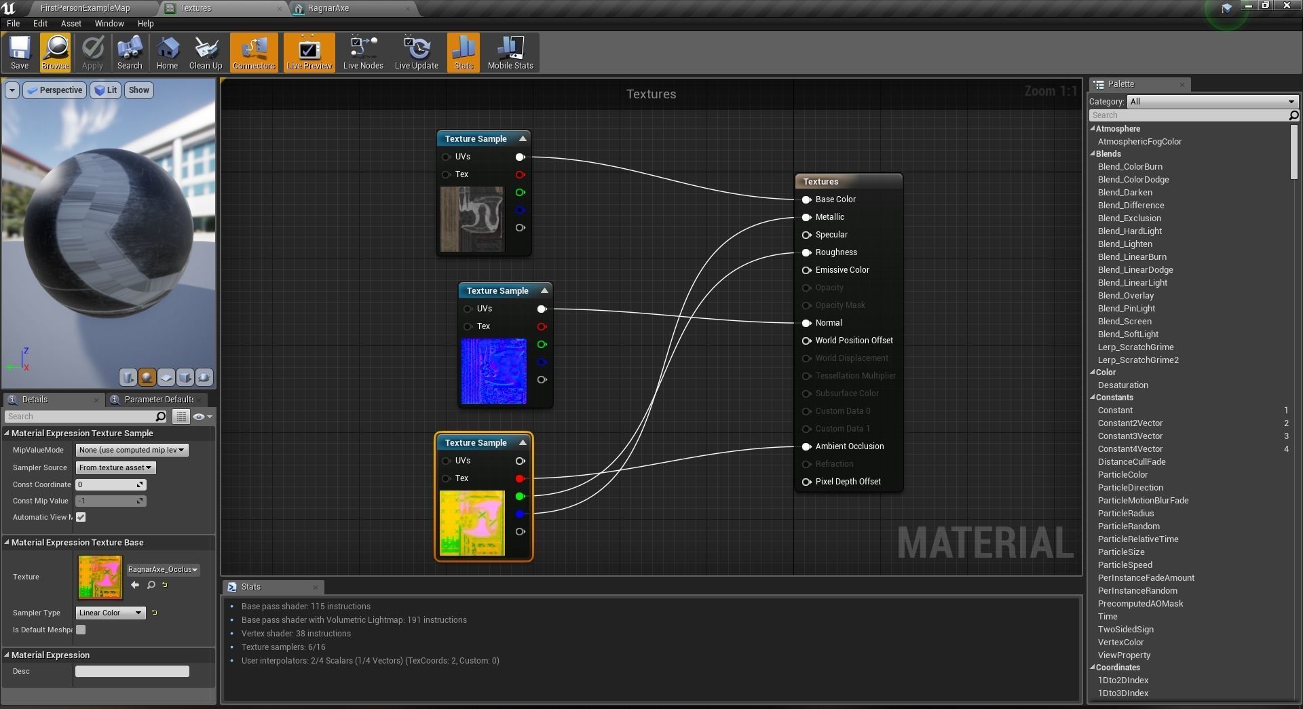Image resolution: width=1303 pixels, height=709 pixels.
Task: Open the Search tool in the toolbar
Action: click(130, 52)
